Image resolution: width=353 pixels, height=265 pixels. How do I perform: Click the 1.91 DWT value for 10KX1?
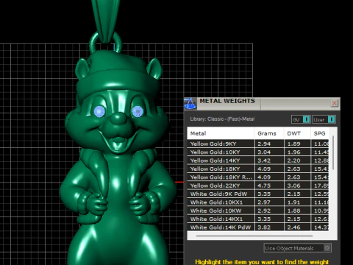(x=293, y=202)
